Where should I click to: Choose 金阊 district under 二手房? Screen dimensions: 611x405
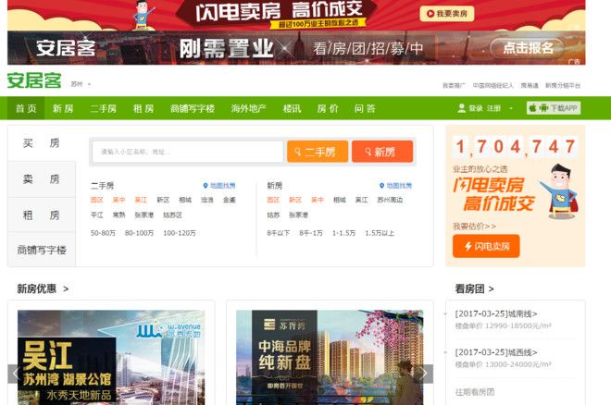click(x=230, y=200)
